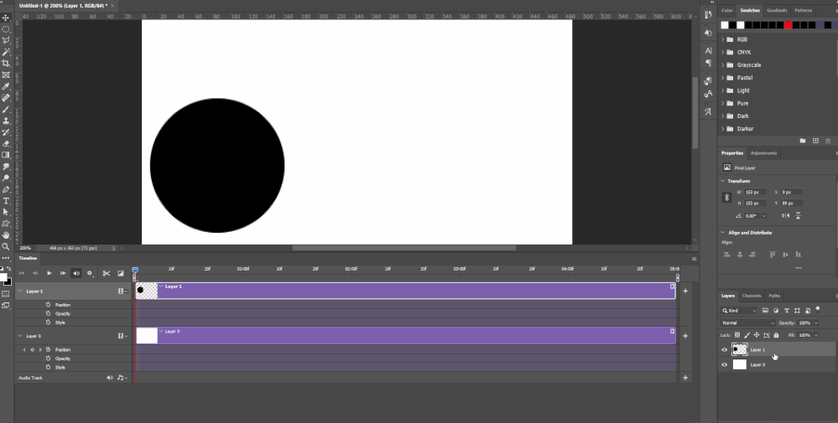Select the Pen tool
The image size is (838, 423).
click(6, 189)
